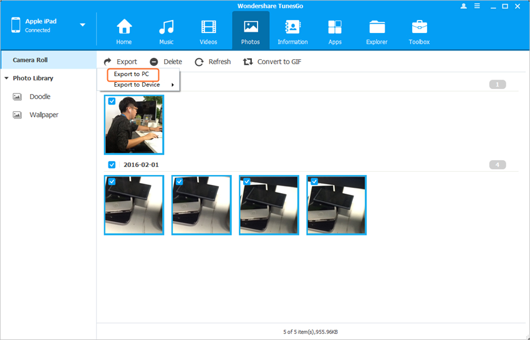Choose Export to PC from menu
The height and width of the screenshot is (340, 530).
point(132,74)
